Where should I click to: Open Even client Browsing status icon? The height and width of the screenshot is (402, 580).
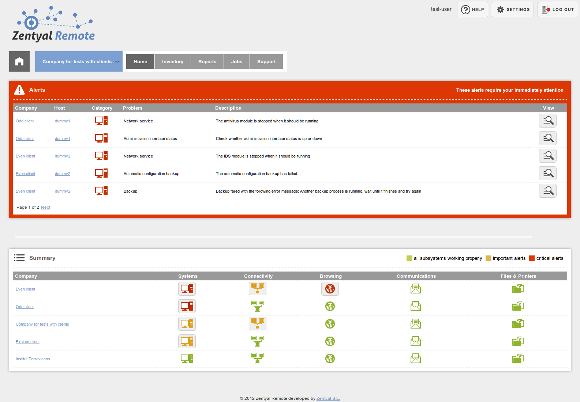[330, 289]
